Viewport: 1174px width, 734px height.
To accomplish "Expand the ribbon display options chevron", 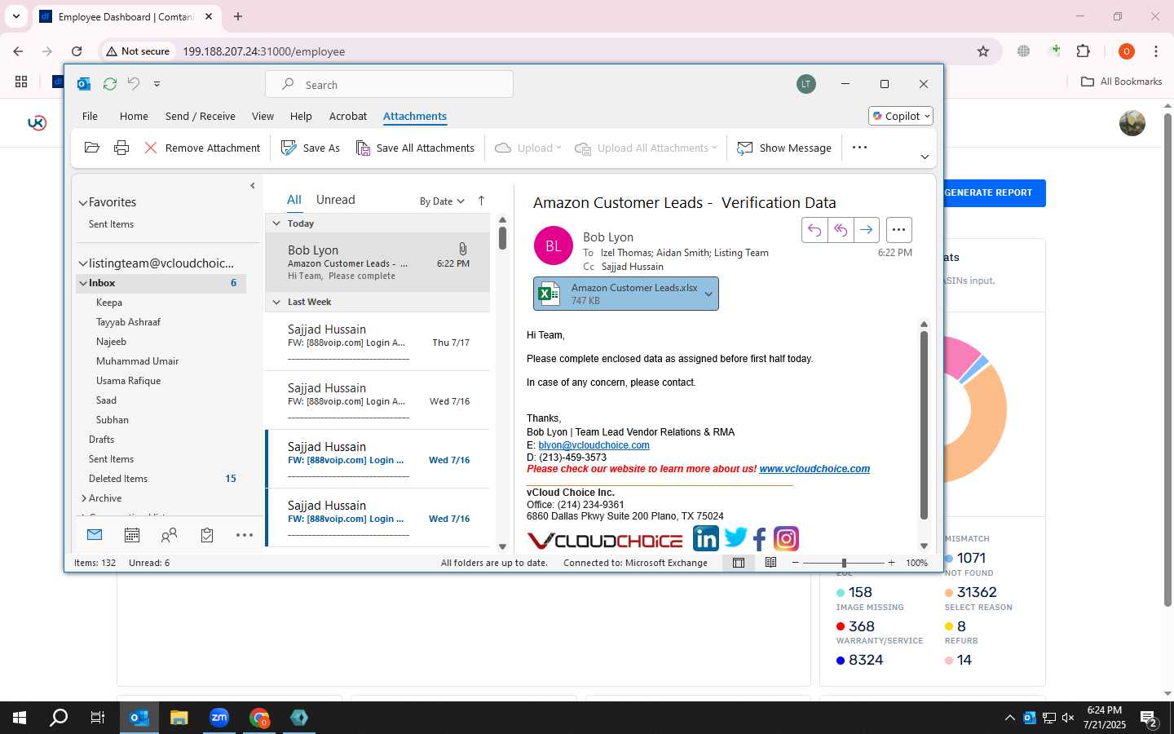I will 925,157.
